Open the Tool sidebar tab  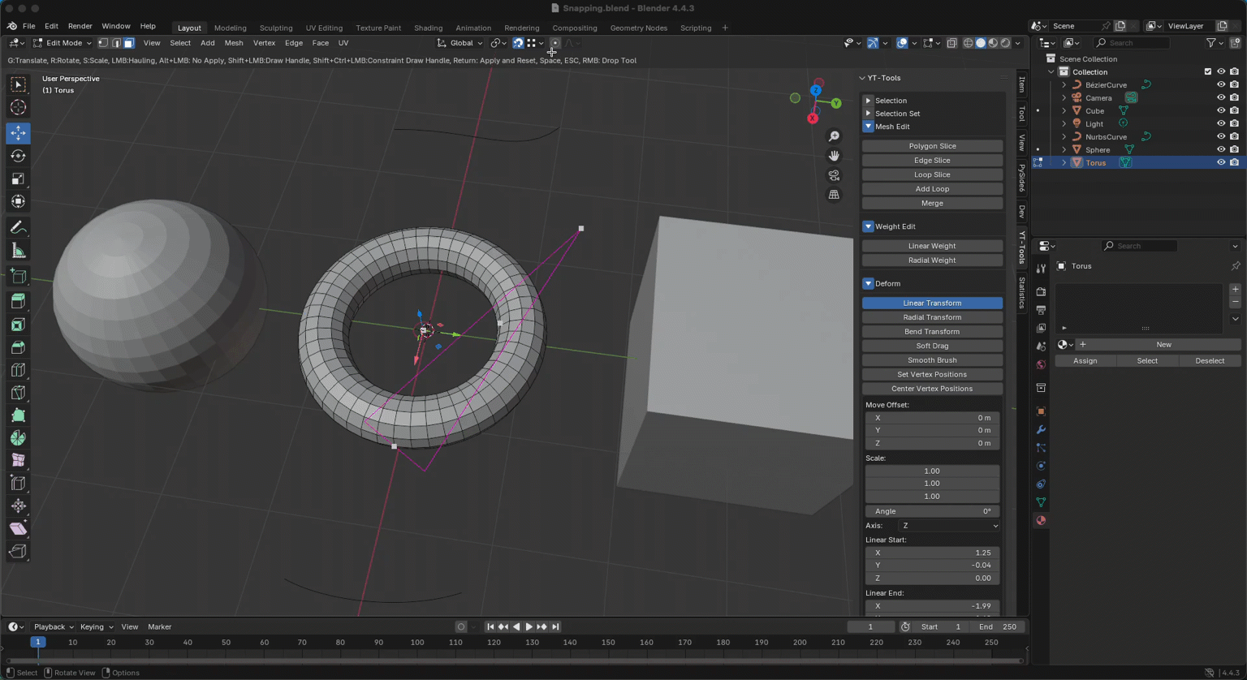[1021, 113]
